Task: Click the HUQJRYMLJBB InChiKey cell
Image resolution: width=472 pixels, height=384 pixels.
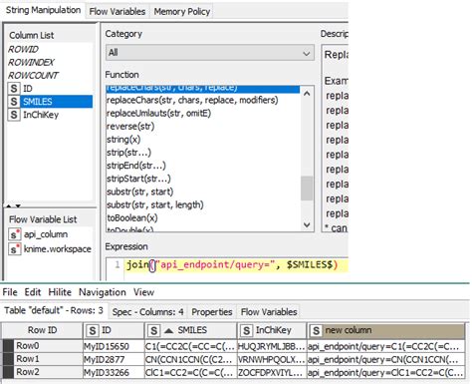Action: 272,347
